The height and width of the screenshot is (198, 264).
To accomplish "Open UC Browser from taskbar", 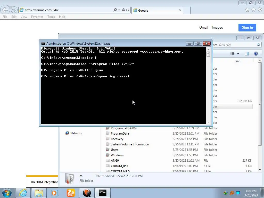I will pyautogui.click(x=71, y=193).
